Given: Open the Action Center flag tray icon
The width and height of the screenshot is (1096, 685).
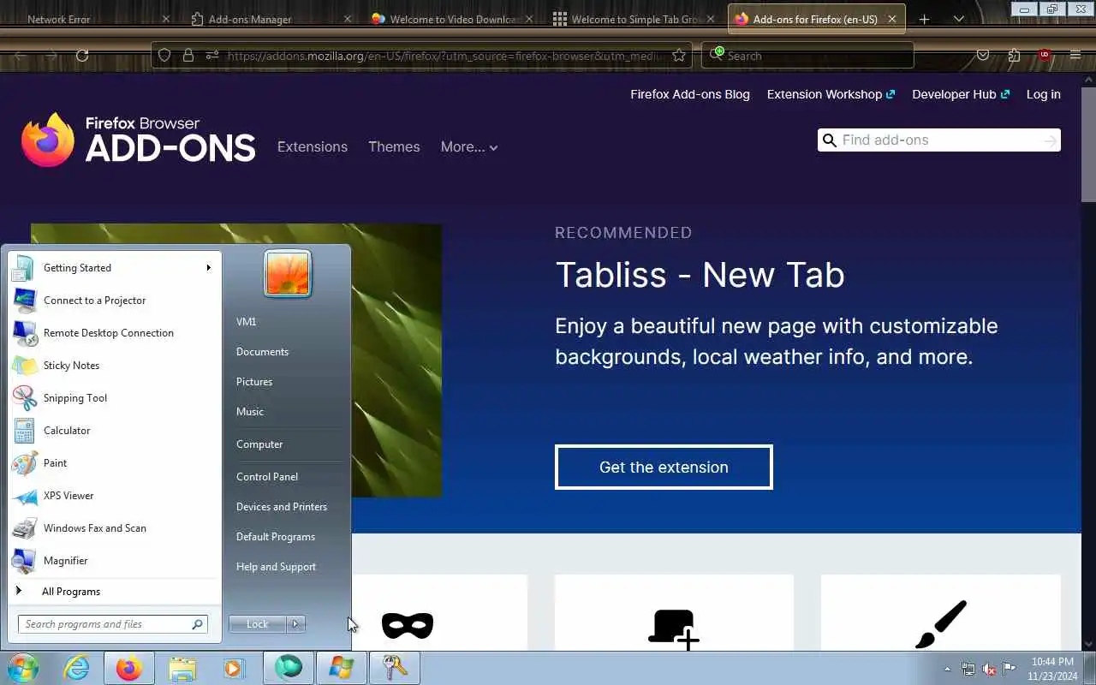Looking at the screenshot, I should (1010, 669).
